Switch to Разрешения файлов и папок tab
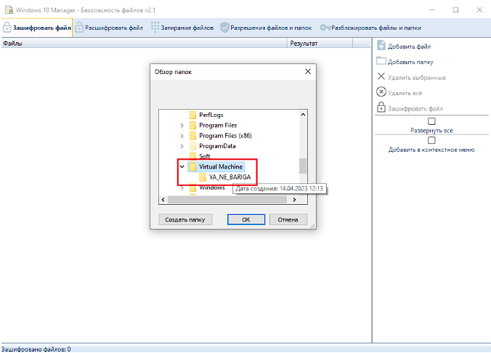This screenshot has width=491, height=353. tap(266, 28)
